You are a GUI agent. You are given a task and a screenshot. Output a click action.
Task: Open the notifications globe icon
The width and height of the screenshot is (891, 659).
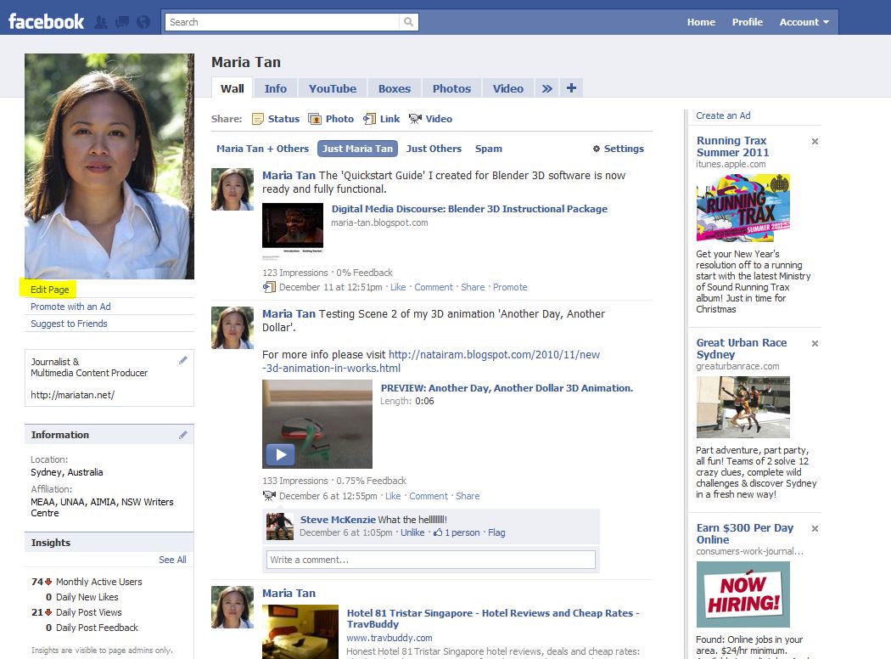[x=143, y=22]
